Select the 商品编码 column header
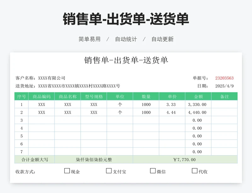Screen dimensions: 252x193 click(x=42, y=96)
